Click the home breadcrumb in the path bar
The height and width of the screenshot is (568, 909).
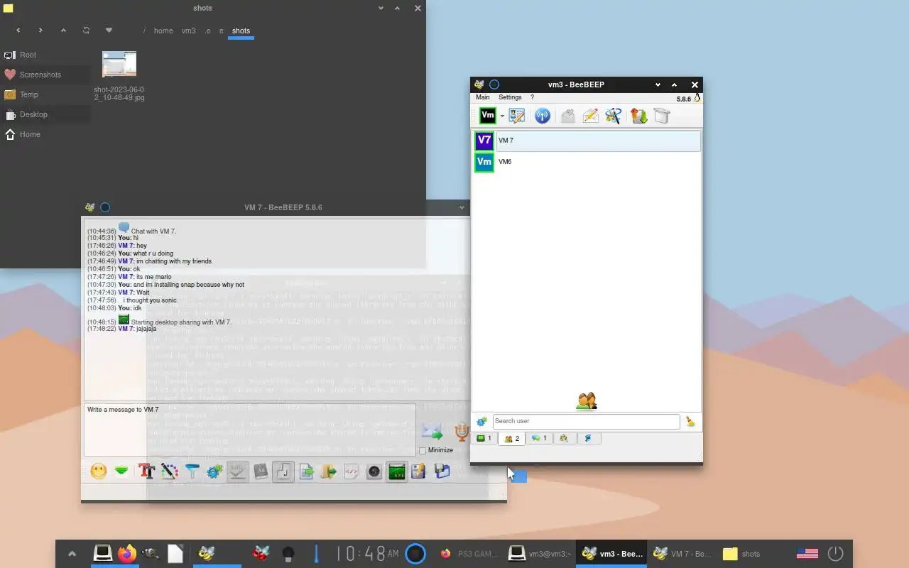coord(163,31)
